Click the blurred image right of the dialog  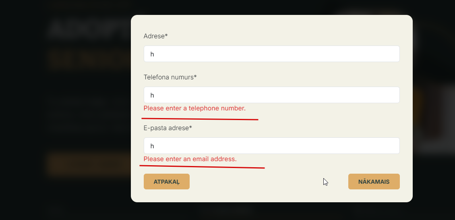point(434,117)
